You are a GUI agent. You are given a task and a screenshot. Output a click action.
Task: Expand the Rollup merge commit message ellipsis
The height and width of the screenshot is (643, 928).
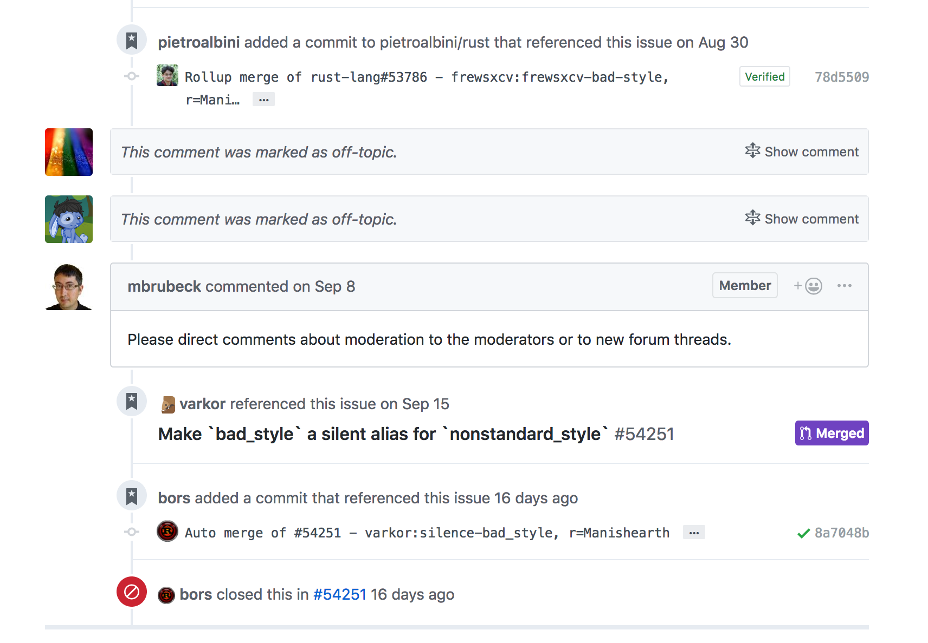[x=264, y=100]
